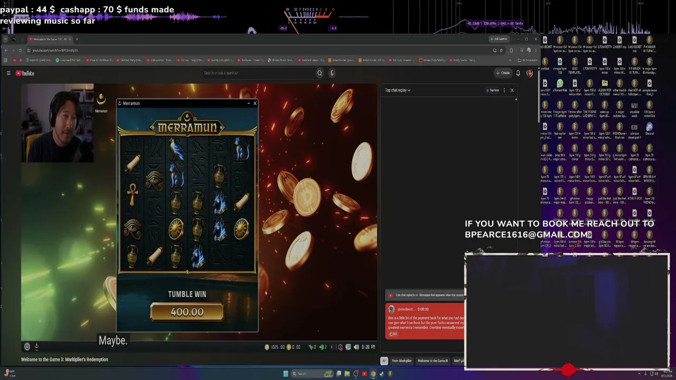
Task: Show hidden system tray icons
Action: pos(638,374)
